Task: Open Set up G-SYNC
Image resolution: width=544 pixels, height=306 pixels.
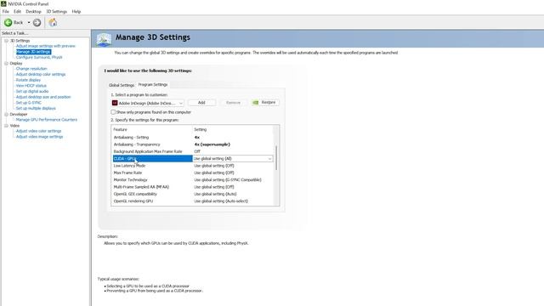Action: 29,103
